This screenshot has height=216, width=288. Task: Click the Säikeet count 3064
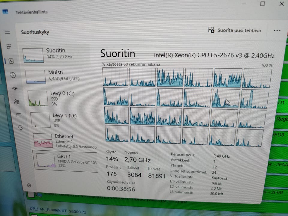click(134, 175)
